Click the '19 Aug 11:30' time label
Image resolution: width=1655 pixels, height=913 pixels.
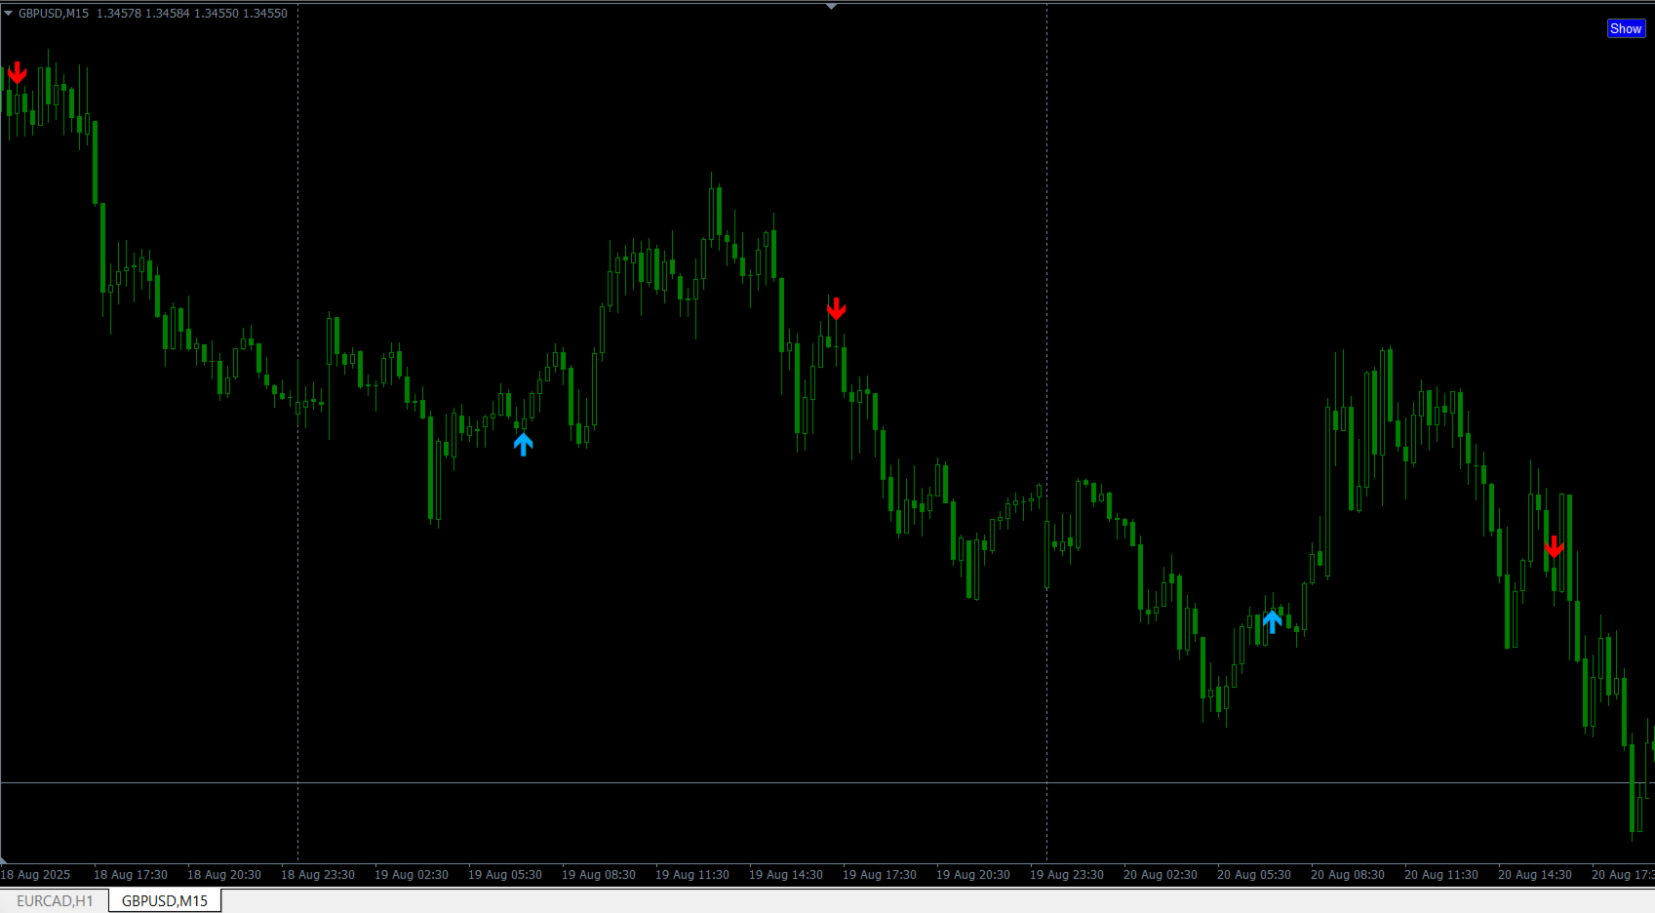click(x=692, y=875)
